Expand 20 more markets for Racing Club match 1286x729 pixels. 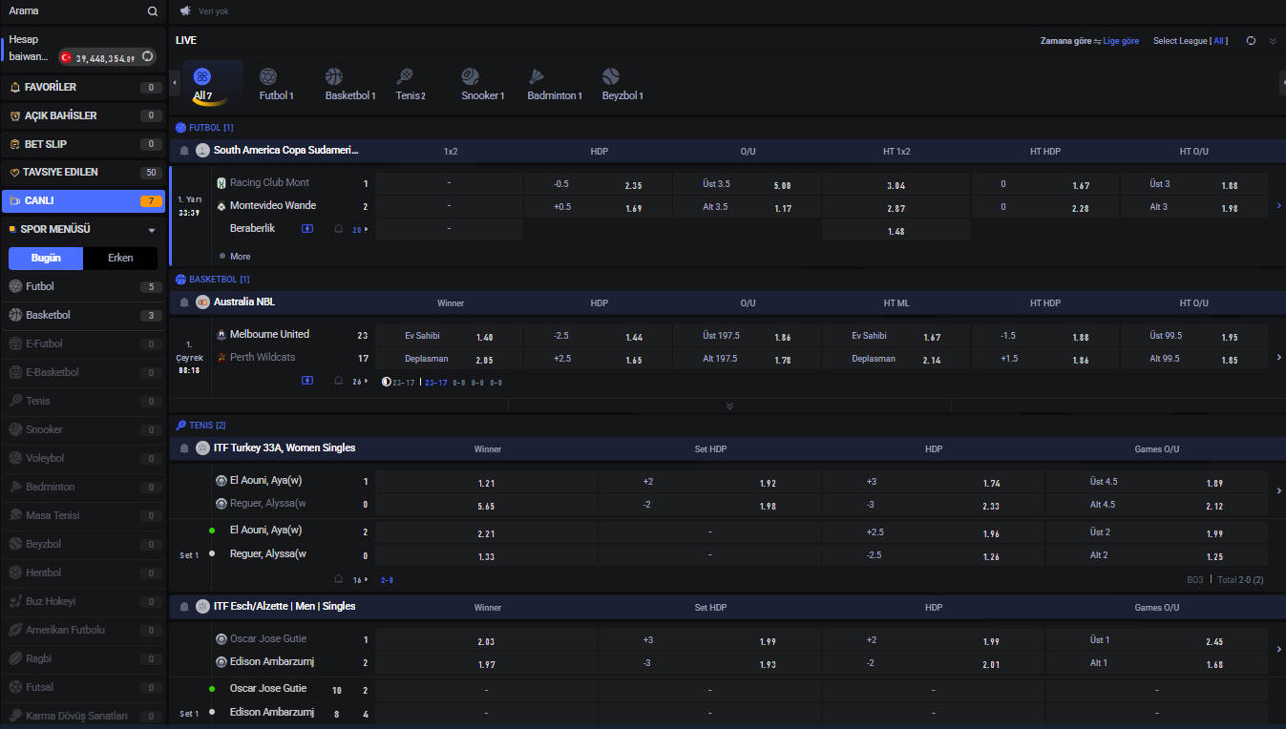coord(360,230)
